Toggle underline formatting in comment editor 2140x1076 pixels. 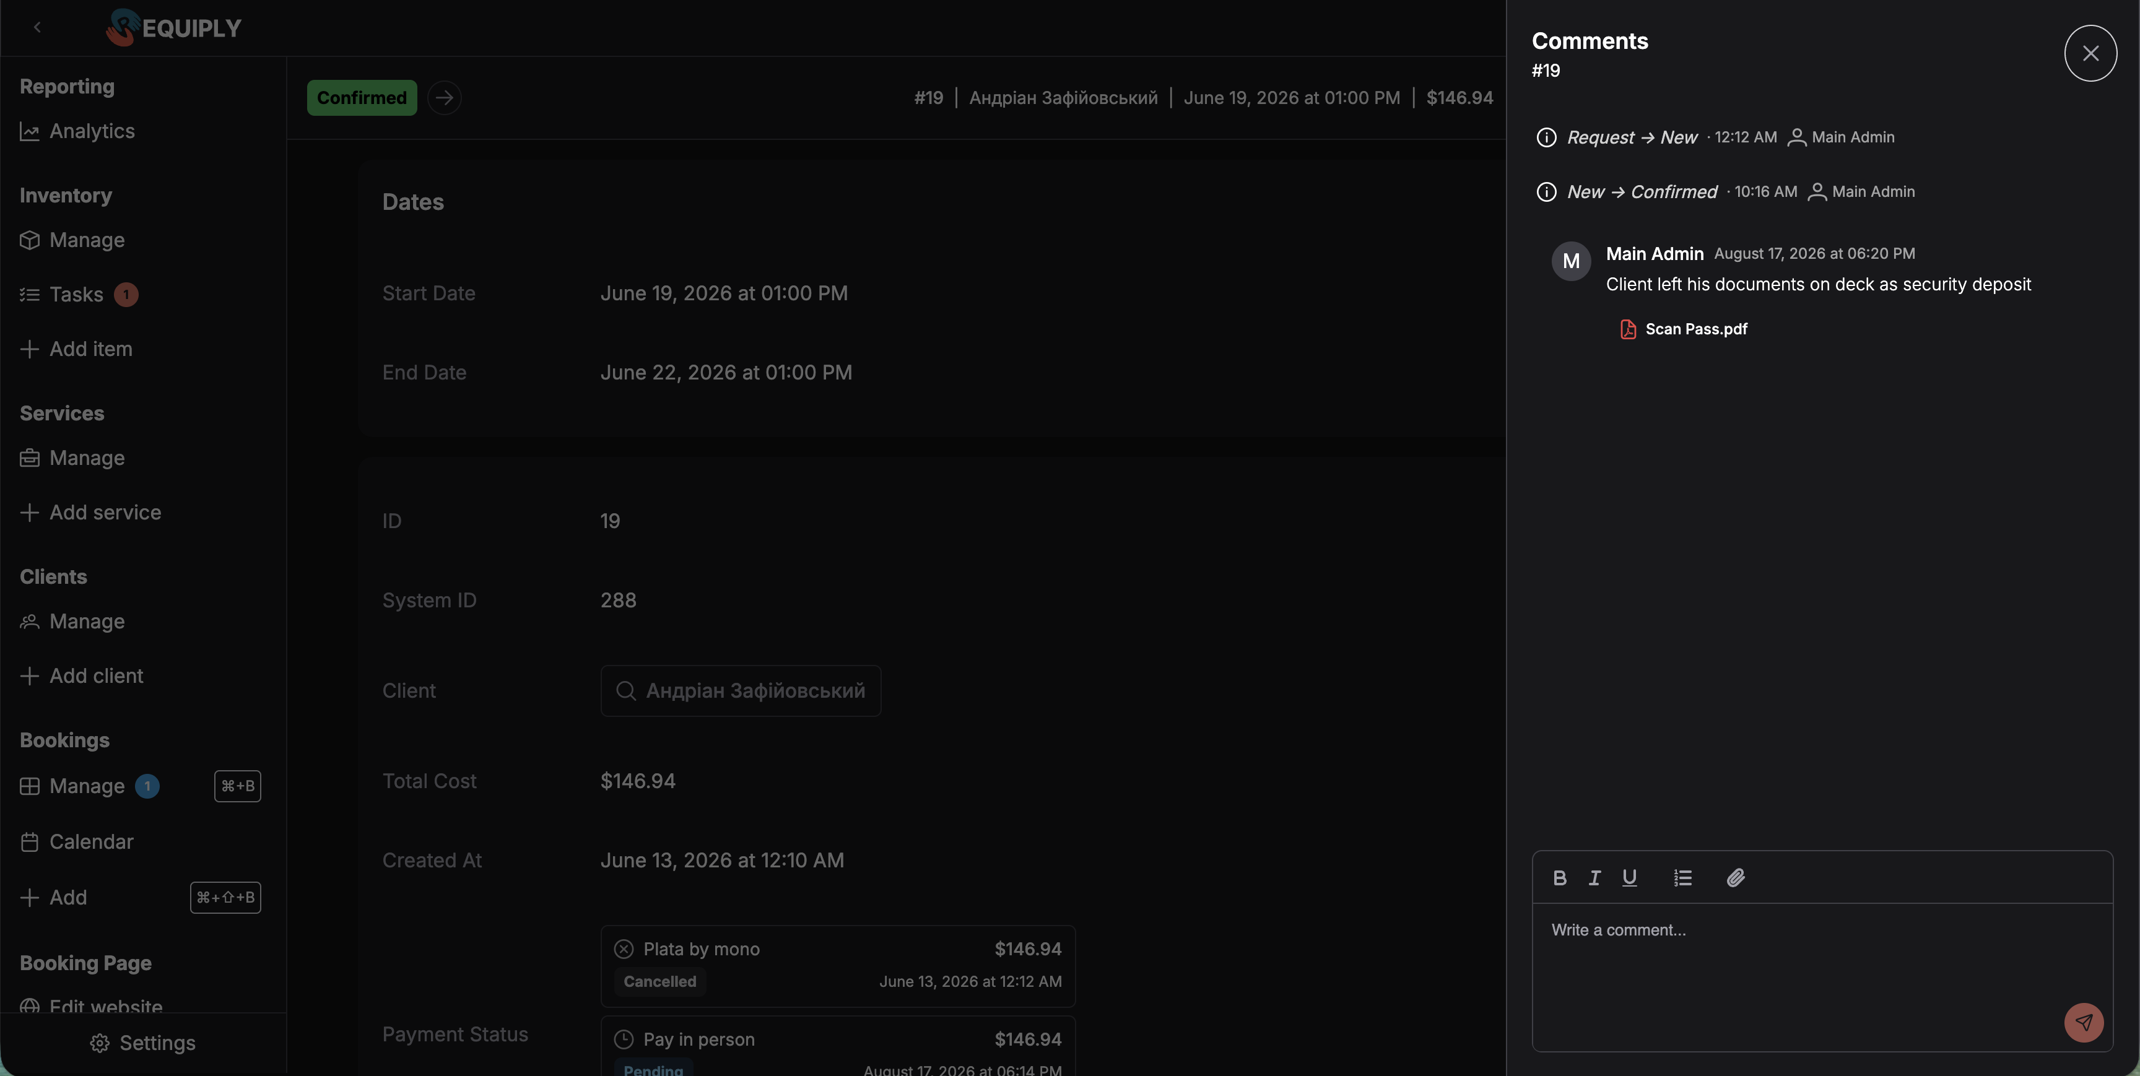1629,877
